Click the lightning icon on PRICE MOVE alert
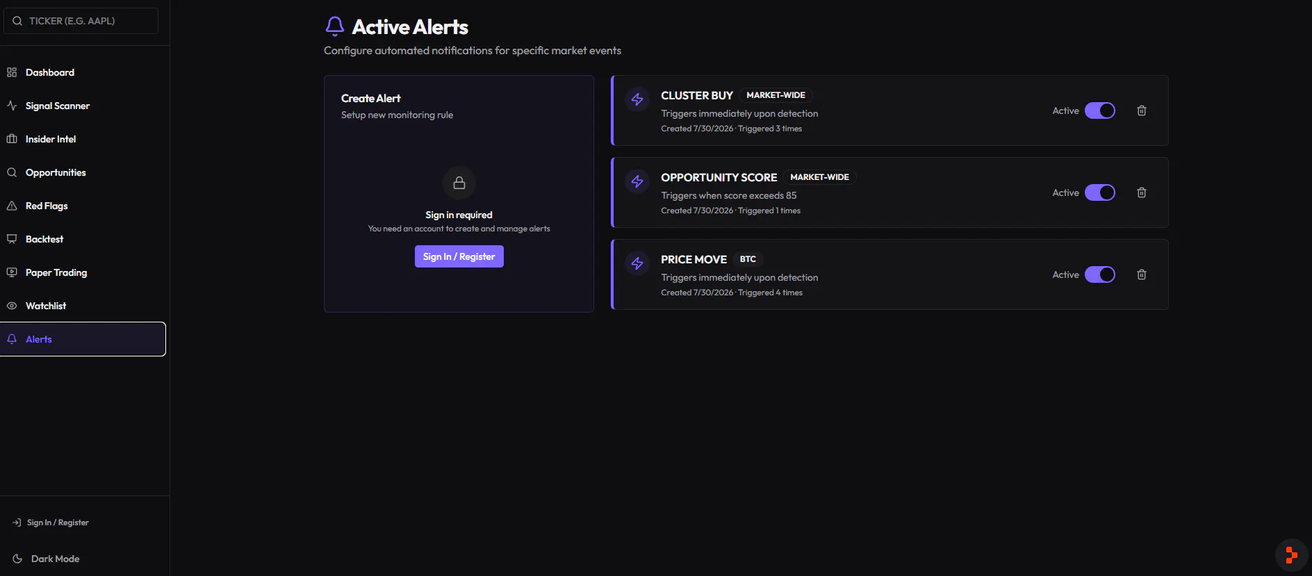Viewport: 1312px width, 576px height. click(637, 263)
